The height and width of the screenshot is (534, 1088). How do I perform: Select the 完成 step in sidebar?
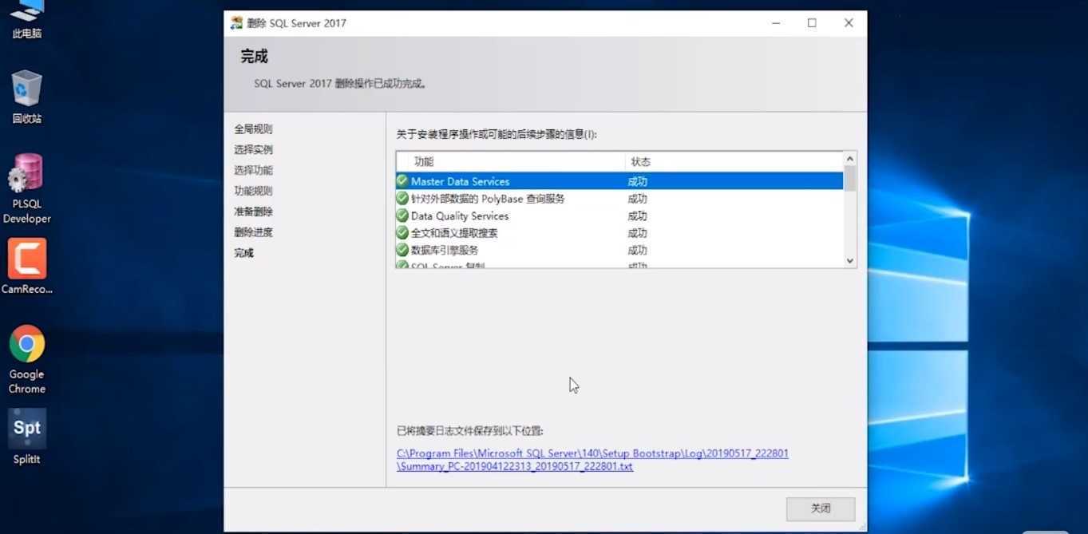pos(243,252)
